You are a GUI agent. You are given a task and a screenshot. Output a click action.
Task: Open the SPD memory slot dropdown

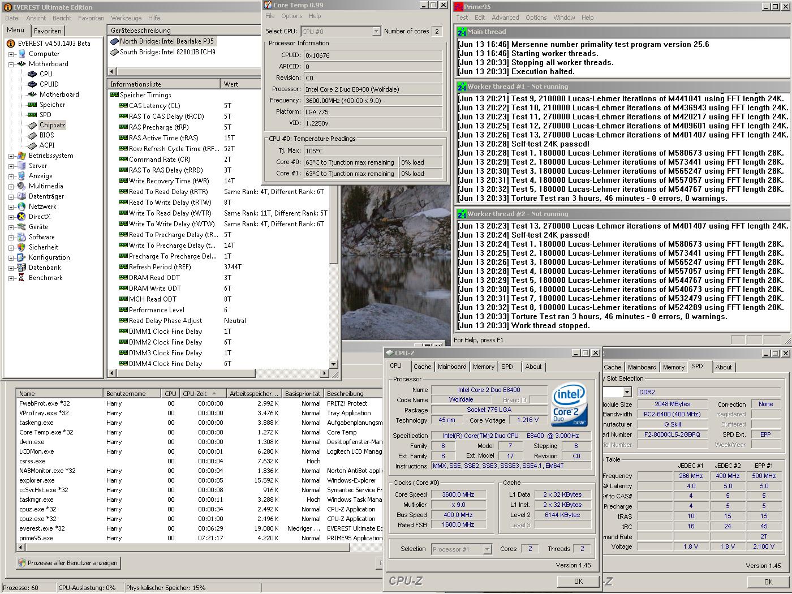click(627, 392)
